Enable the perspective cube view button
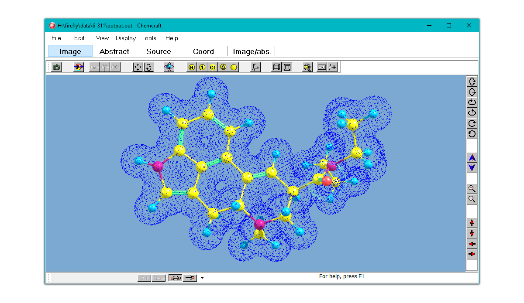 pos(276,67)
